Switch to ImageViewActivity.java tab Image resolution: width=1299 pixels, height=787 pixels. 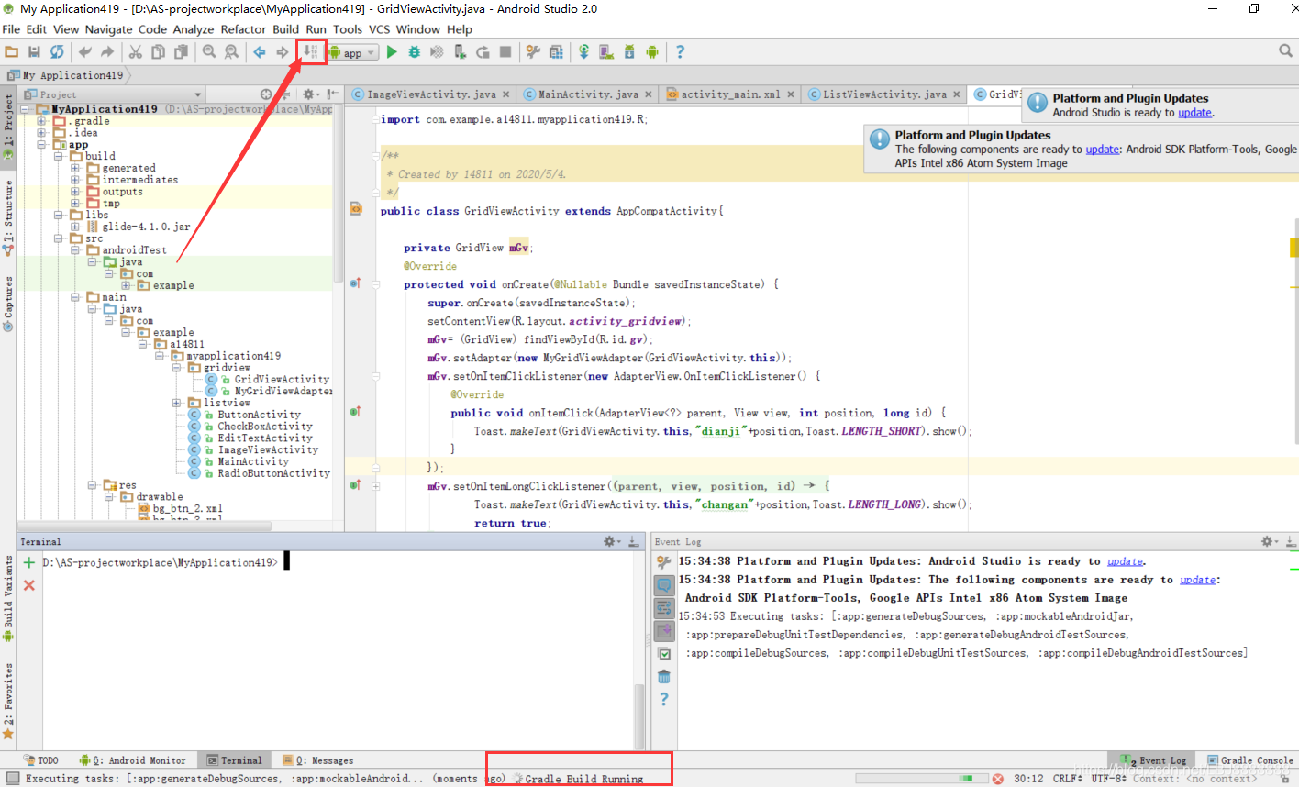tap(431, 94)
